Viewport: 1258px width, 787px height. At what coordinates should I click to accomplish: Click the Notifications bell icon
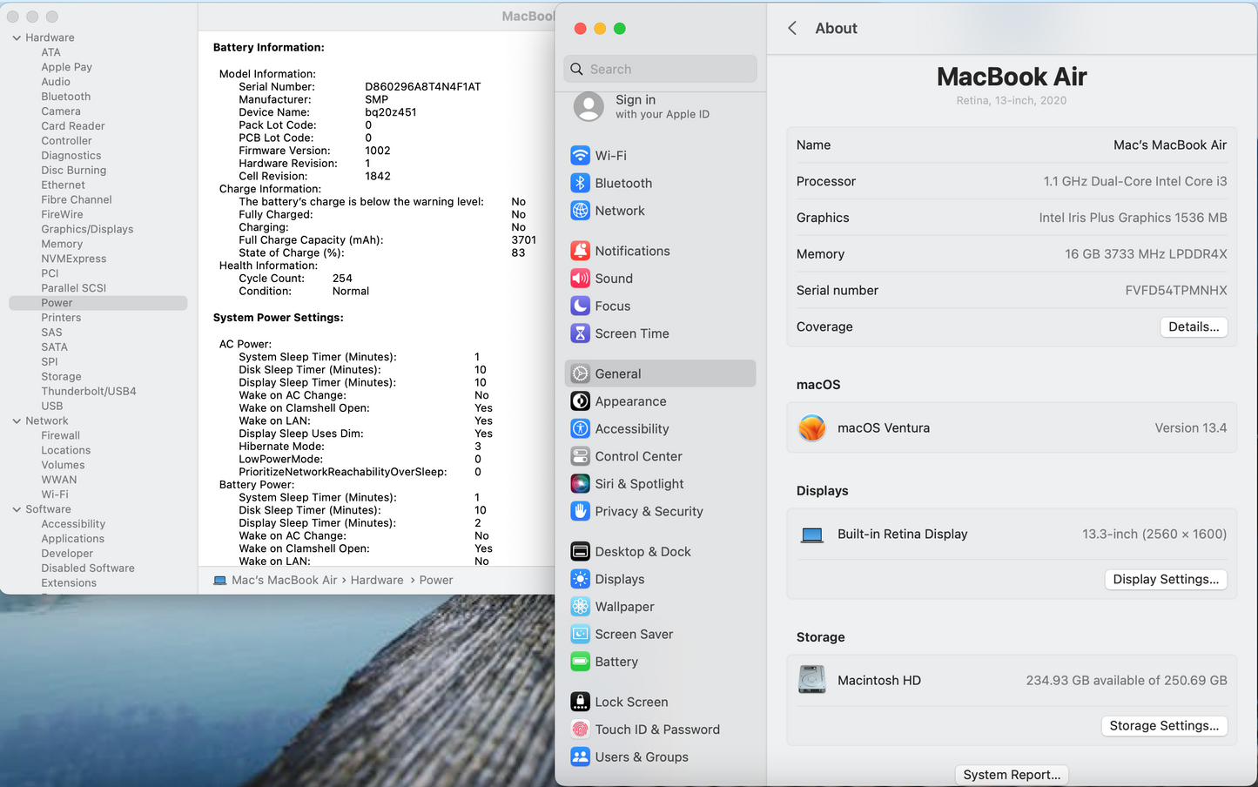[580, 251]
